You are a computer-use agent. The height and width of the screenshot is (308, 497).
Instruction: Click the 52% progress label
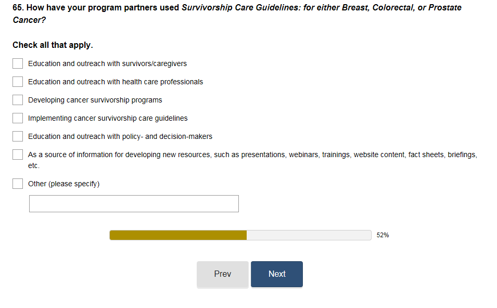click(x=383, y=235)
